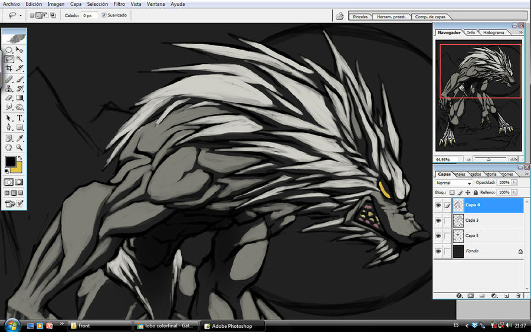Select the Type tool
Screen dimensions: 531x332
[19, 118]
